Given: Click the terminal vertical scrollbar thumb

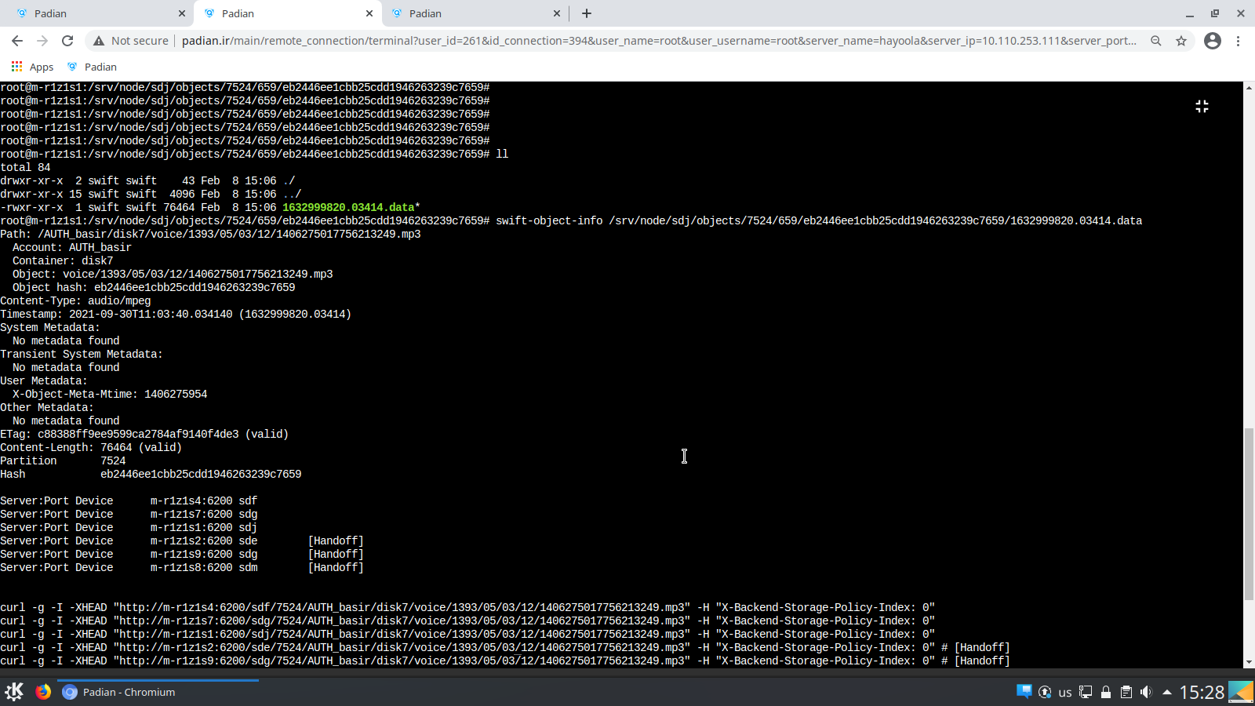Looking at the screenshot, I should pos(1249,514).
